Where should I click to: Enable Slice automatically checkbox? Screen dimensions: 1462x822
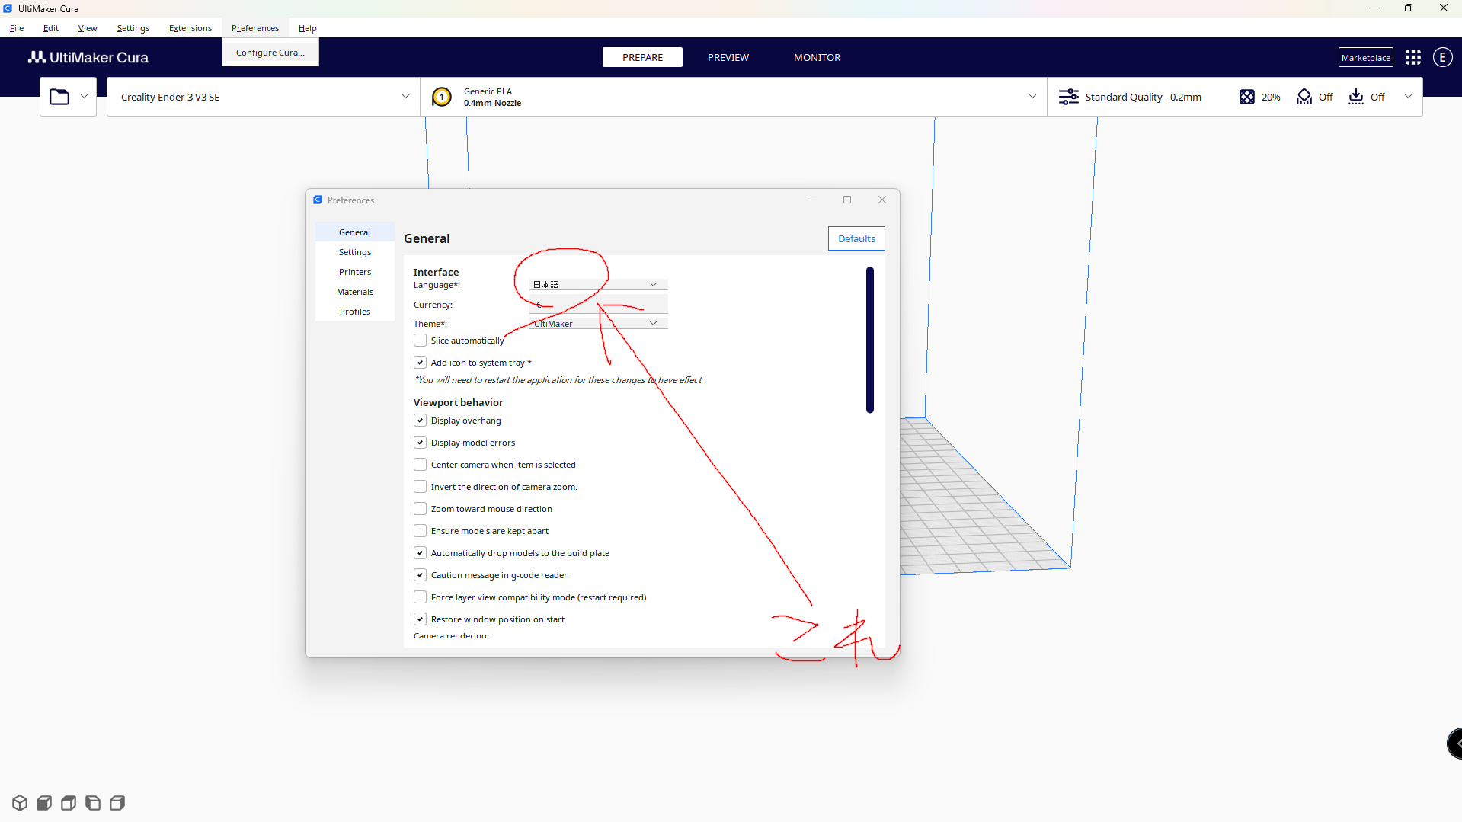pos(421,341)
